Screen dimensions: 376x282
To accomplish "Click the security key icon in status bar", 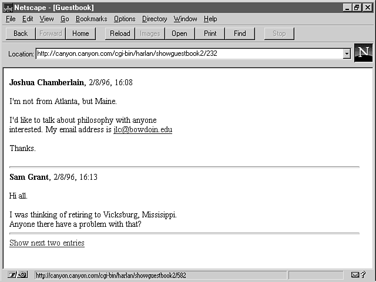I will [18, 274].
